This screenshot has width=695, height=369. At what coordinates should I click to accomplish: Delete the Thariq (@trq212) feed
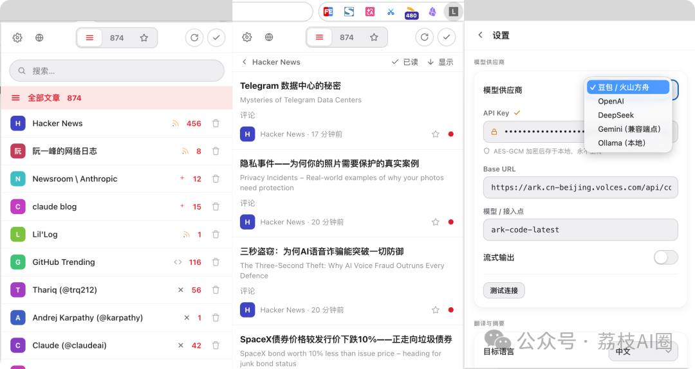coord(216,290)
